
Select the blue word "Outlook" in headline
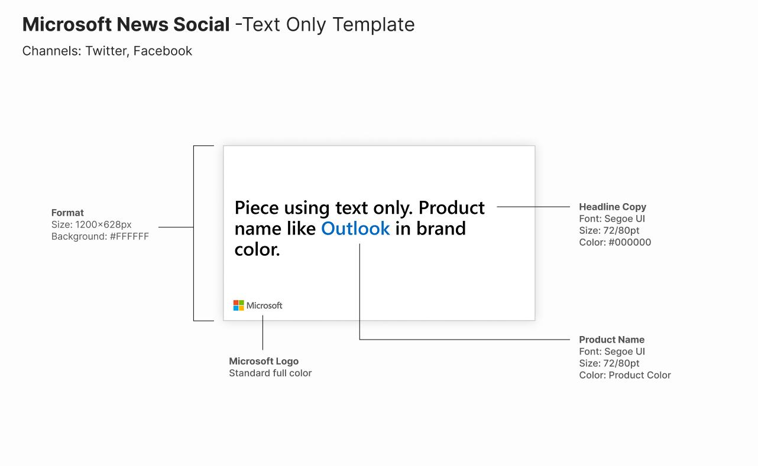355,229
